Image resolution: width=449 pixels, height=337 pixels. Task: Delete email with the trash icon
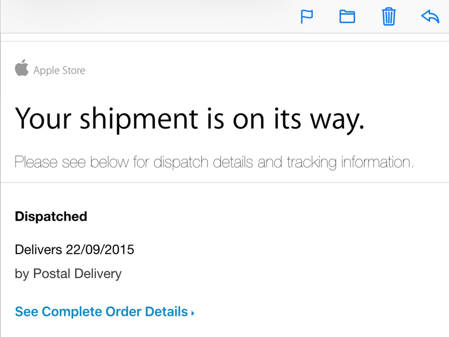pos(388,17)
